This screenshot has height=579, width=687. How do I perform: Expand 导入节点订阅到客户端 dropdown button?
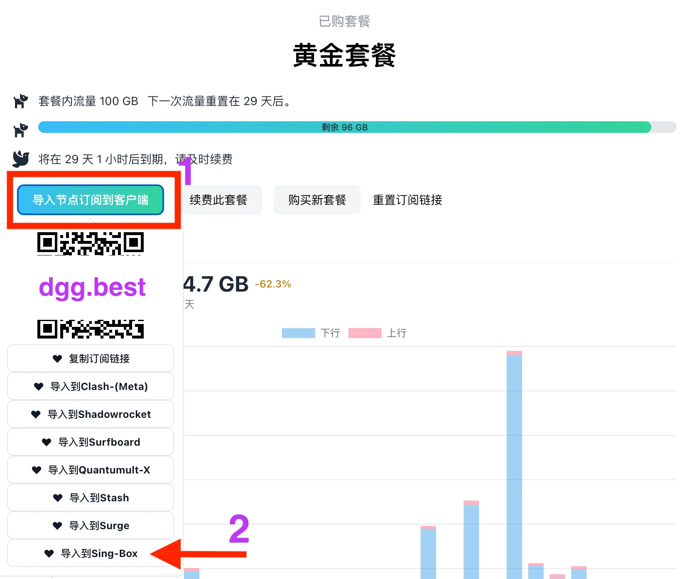tap(91, 200)
